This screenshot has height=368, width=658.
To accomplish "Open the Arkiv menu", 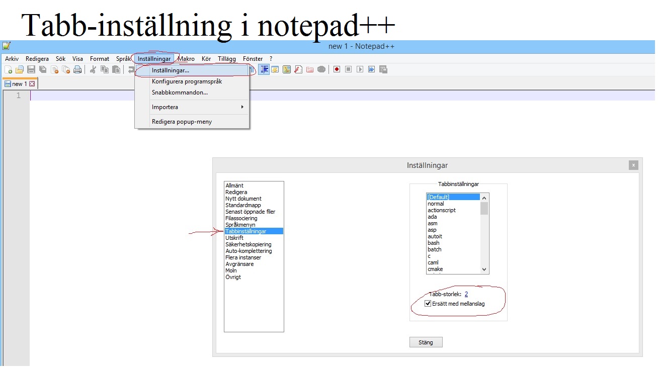I will click(x=12, y=59).
